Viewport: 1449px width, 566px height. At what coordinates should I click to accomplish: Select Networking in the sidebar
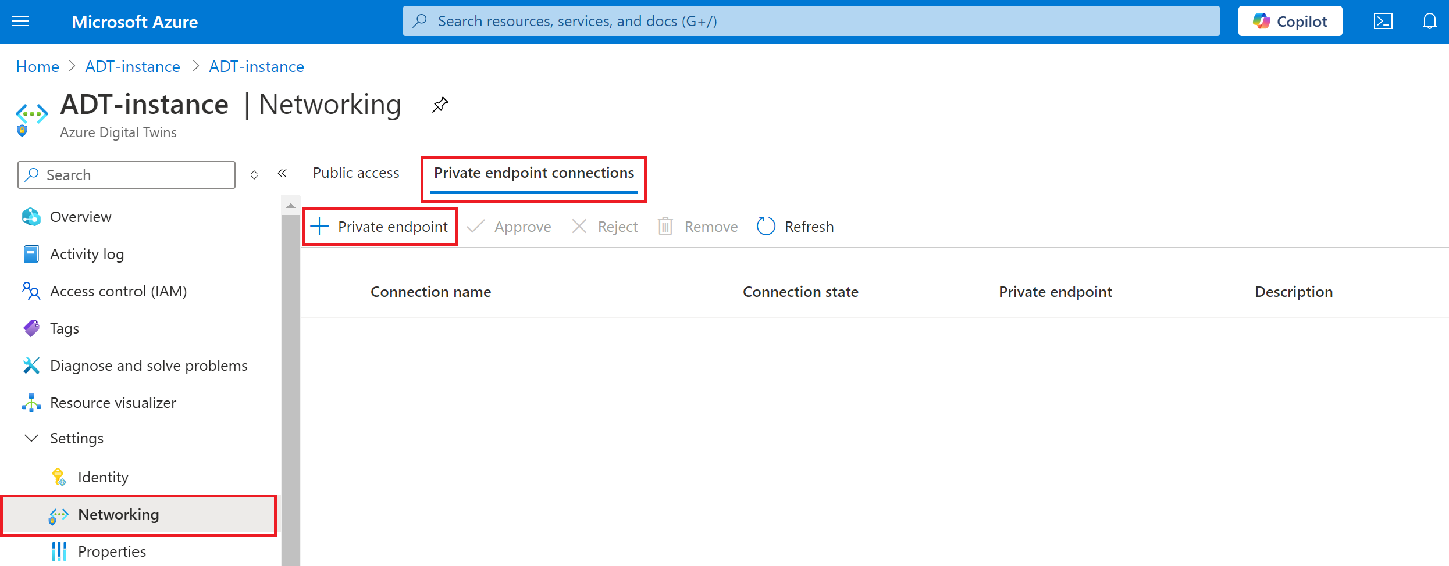(140, 515)
